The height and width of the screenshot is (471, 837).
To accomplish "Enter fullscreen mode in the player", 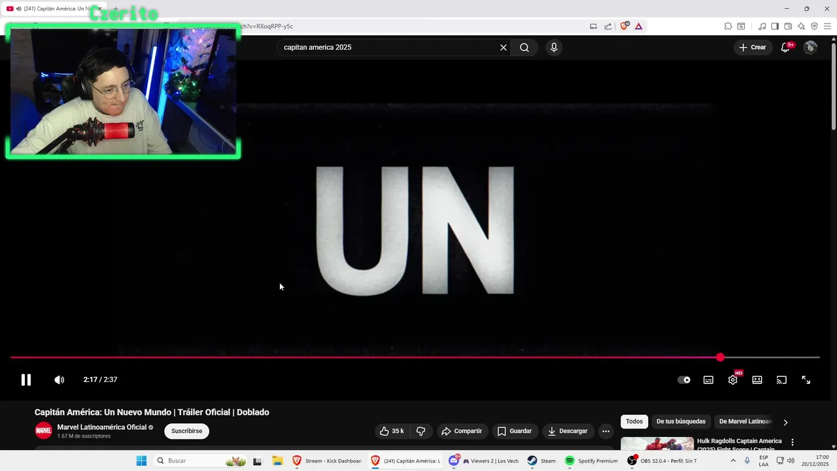I will [806, 379].
